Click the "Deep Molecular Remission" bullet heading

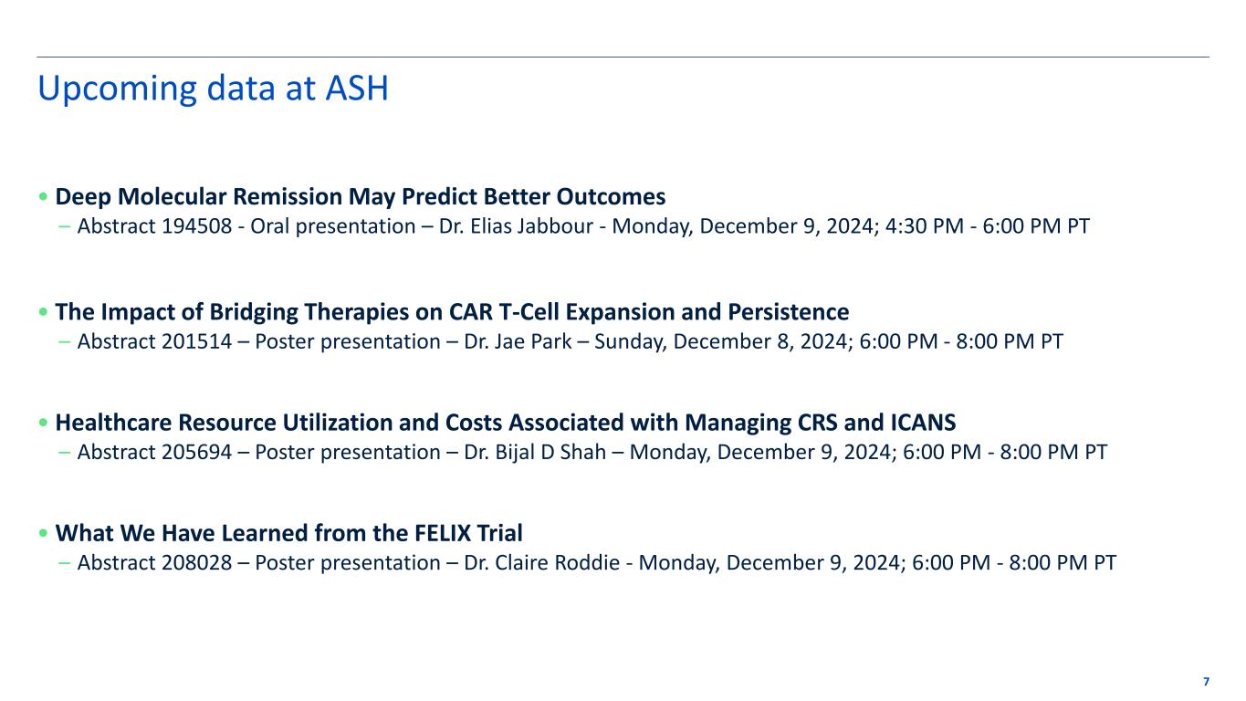coord(361,196)
